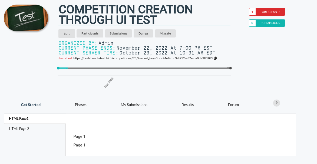Select the Get Started tab

click(31, 105)
